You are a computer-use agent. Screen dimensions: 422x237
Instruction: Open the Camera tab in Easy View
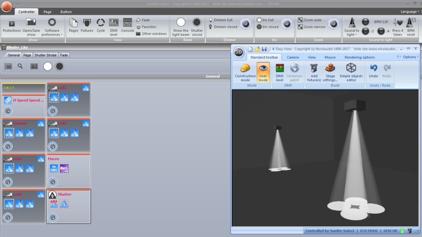(x=293, y=57)
